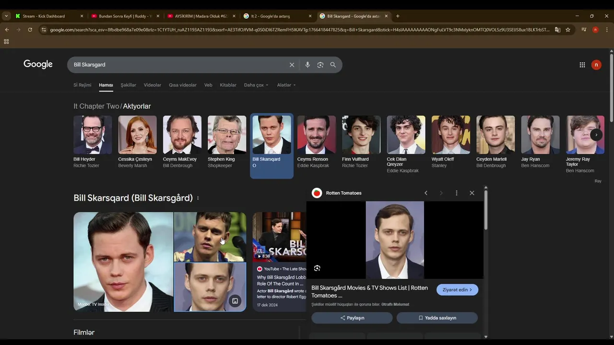614x345 pixels.
Task: Expand the 'Daha çox' dropdown
Action: tap(256, 85)
